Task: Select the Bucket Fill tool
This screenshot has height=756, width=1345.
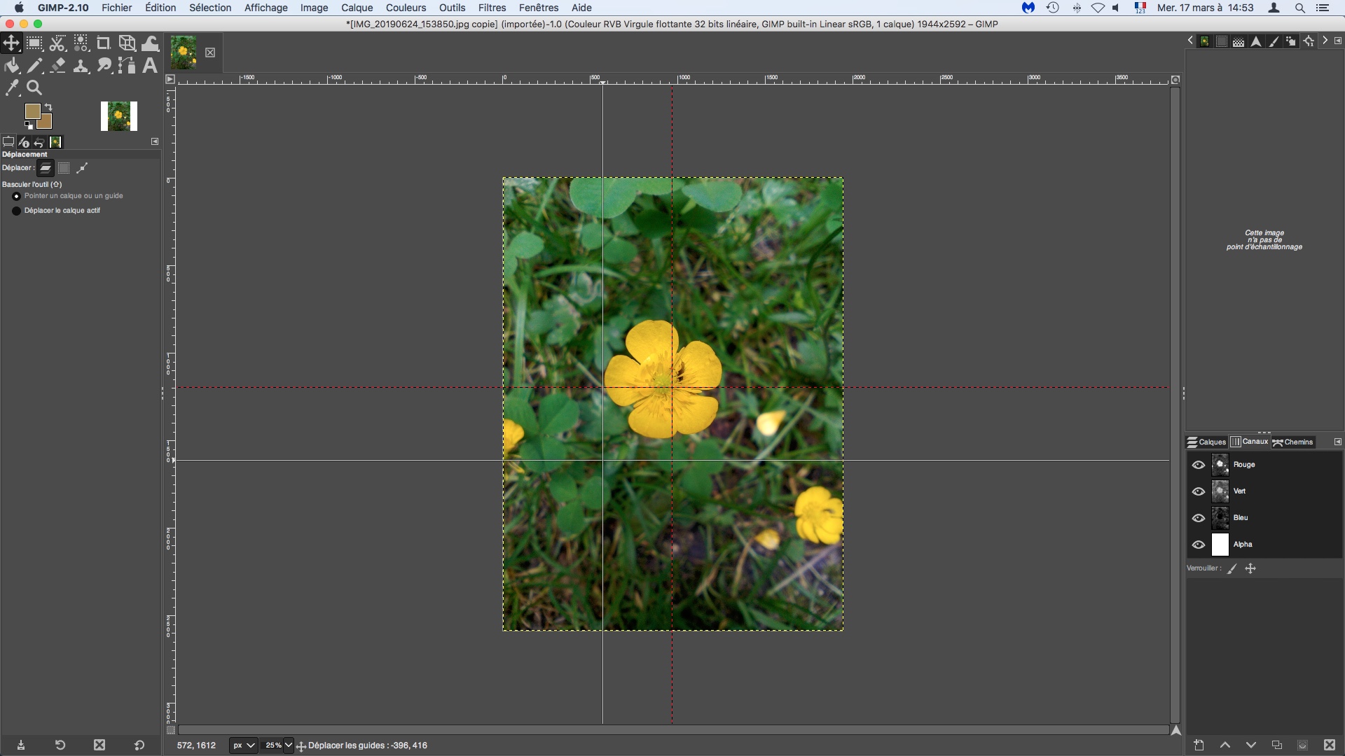Action: [x=12, y=66]
